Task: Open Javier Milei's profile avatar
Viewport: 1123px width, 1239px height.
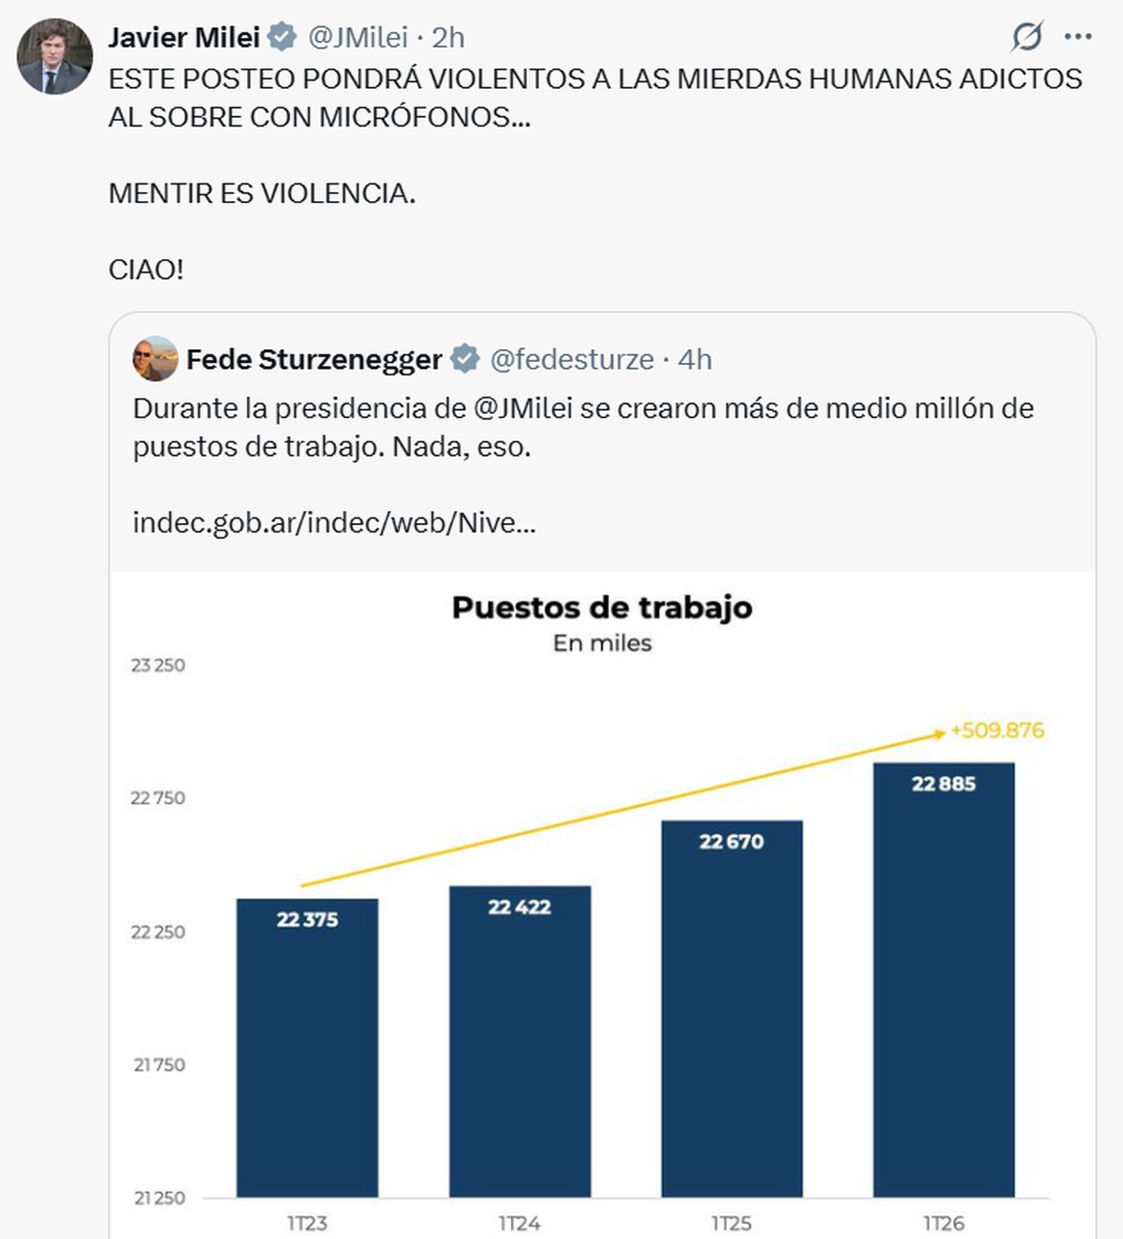Action: coord(54,56)
